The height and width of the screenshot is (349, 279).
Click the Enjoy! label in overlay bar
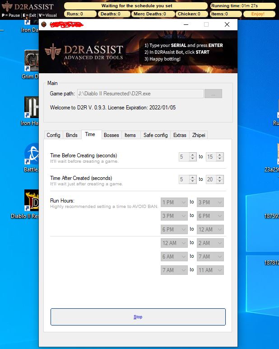(x=258, y=14)
